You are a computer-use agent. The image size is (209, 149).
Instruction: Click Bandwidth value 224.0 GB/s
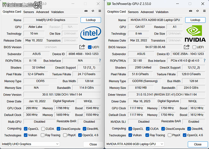click(191, 88)
